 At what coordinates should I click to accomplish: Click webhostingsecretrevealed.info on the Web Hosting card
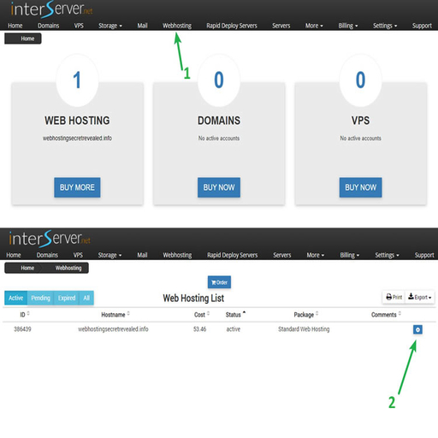click(77, 138)
